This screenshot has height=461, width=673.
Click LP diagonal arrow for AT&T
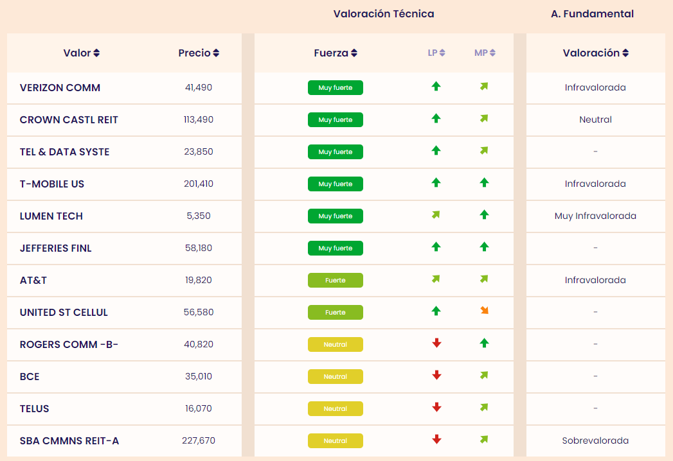point(436,279)
